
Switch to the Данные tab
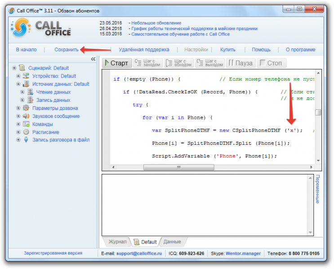[172, 242]
